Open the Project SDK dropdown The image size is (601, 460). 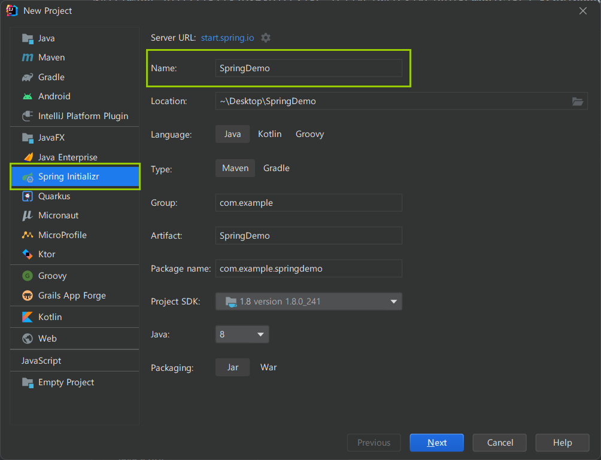coord(308,301)
